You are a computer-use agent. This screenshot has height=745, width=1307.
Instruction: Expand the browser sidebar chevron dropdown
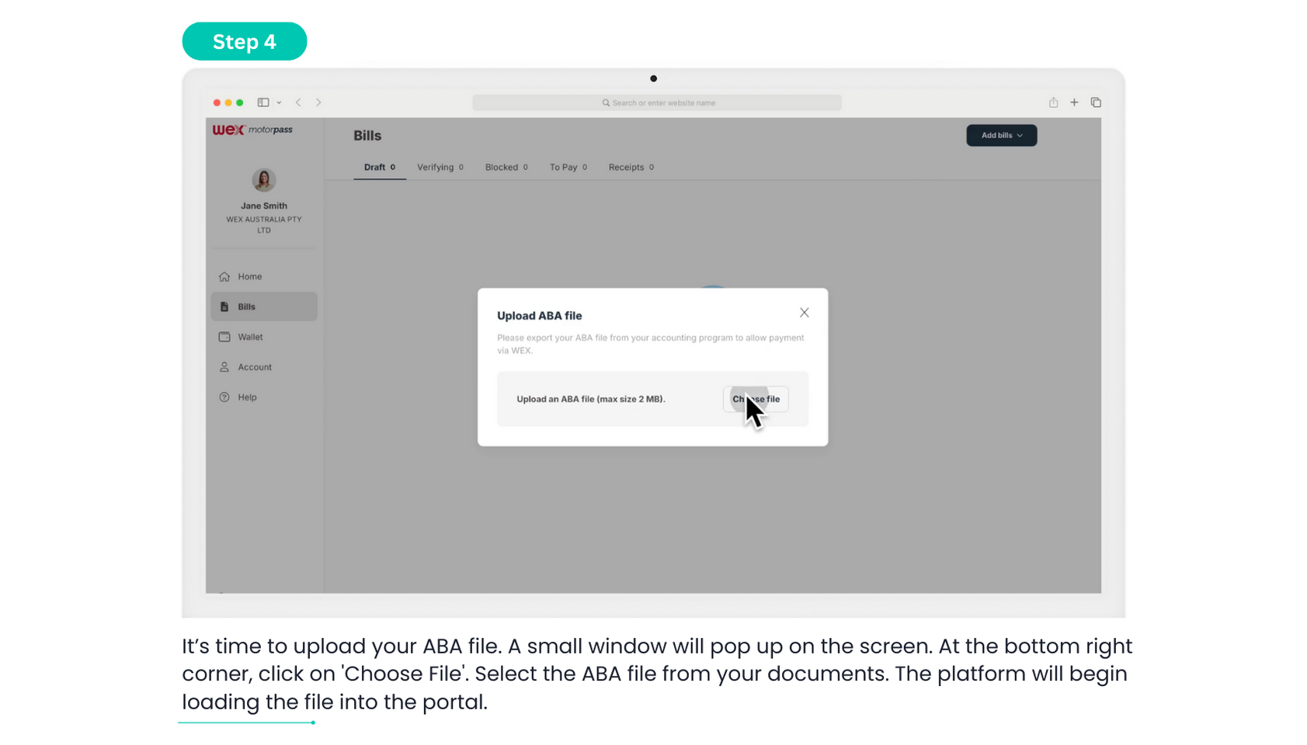[279, 103]
